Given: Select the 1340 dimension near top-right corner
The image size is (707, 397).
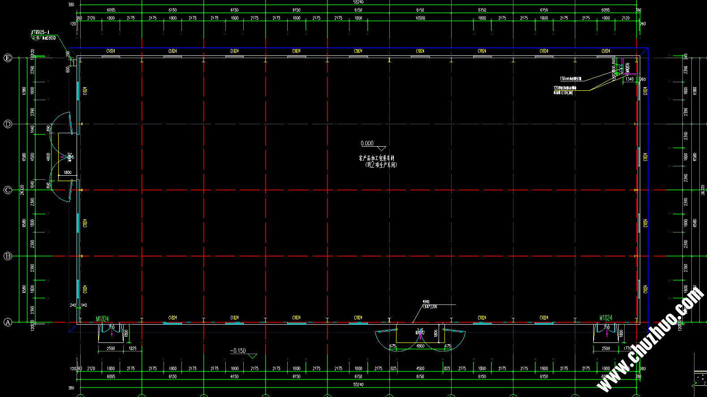Looking at the screenshot, I should tap(629, 79).
